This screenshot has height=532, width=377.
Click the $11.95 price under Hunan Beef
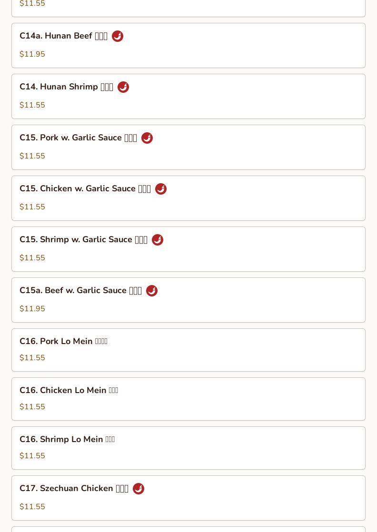click(x=32, y=54)
